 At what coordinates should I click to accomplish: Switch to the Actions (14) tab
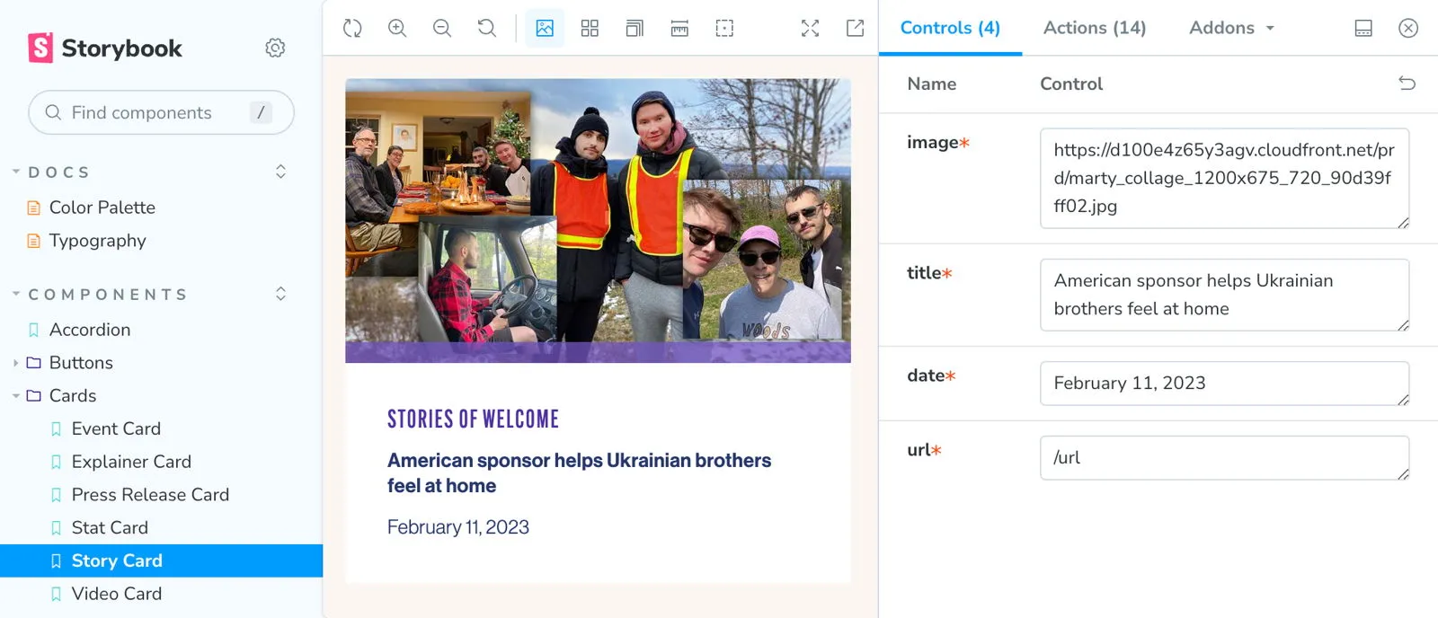click(x=1095, y=28)
